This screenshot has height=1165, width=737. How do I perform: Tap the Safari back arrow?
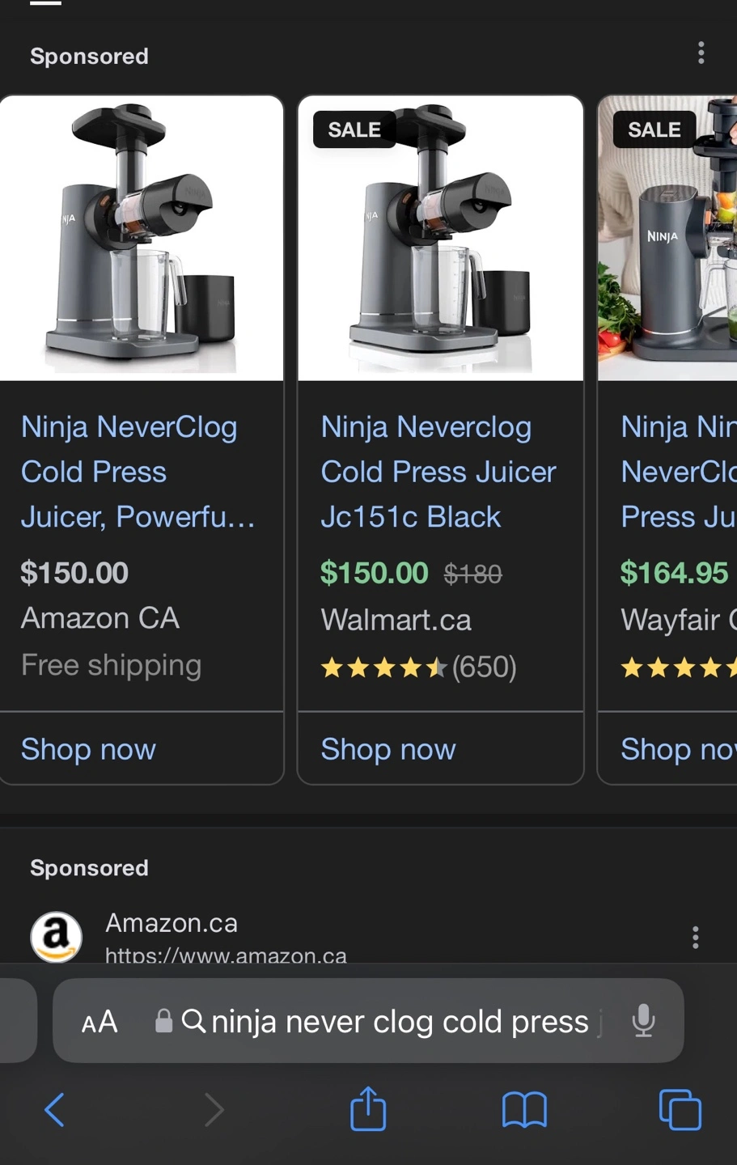54,1109
